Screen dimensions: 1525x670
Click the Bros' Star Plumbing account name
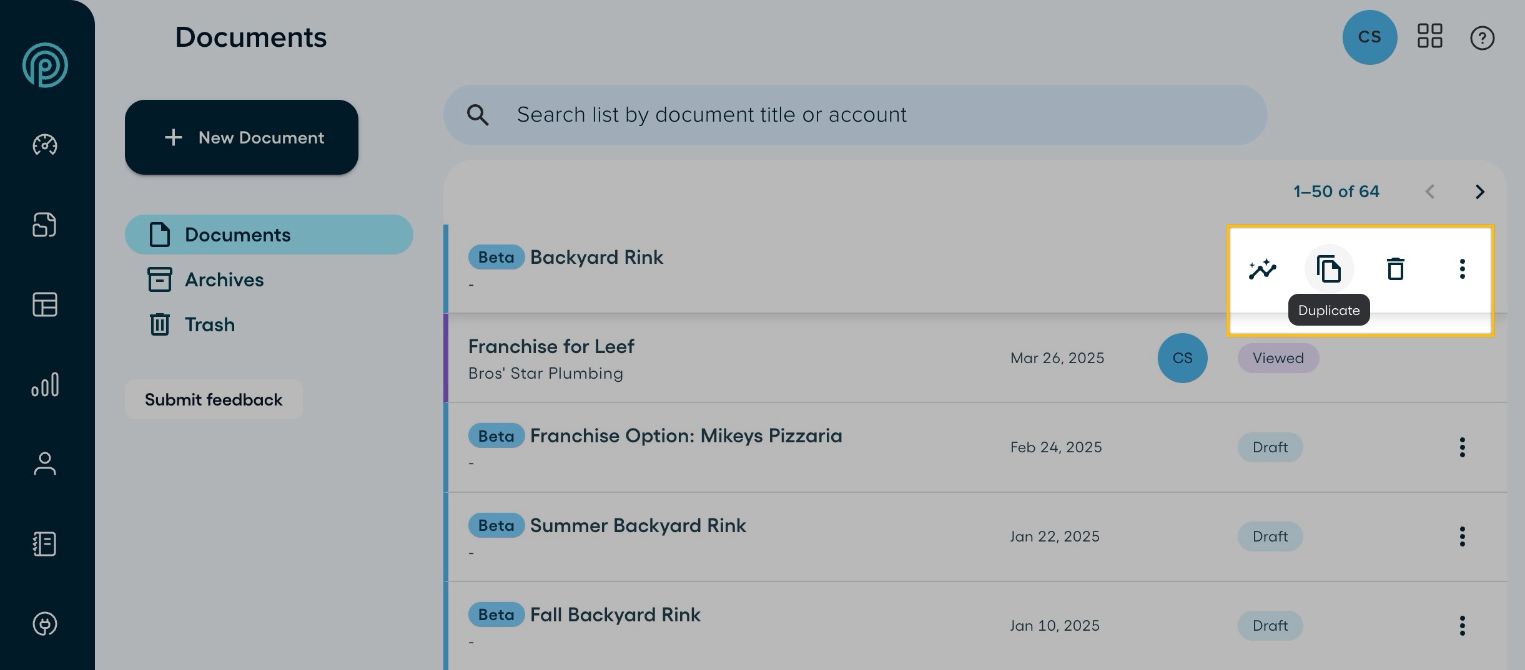coord(546,373)
